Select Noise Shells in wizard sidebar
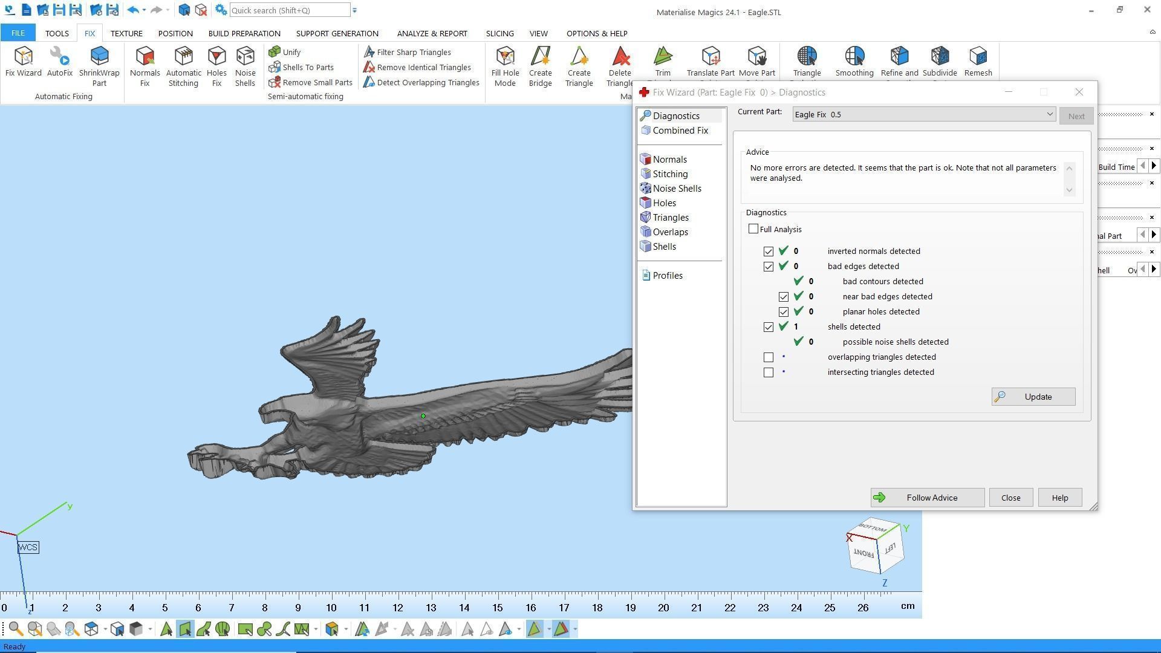This screenshot has width=1161, height=653. [677, 189]
